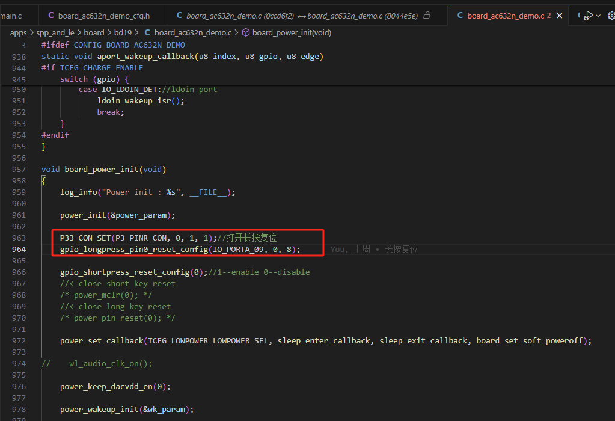The image size is (615, 421).
Task: Click the commented '/* power_mclr(0); */' line
Action: [106, 295]
